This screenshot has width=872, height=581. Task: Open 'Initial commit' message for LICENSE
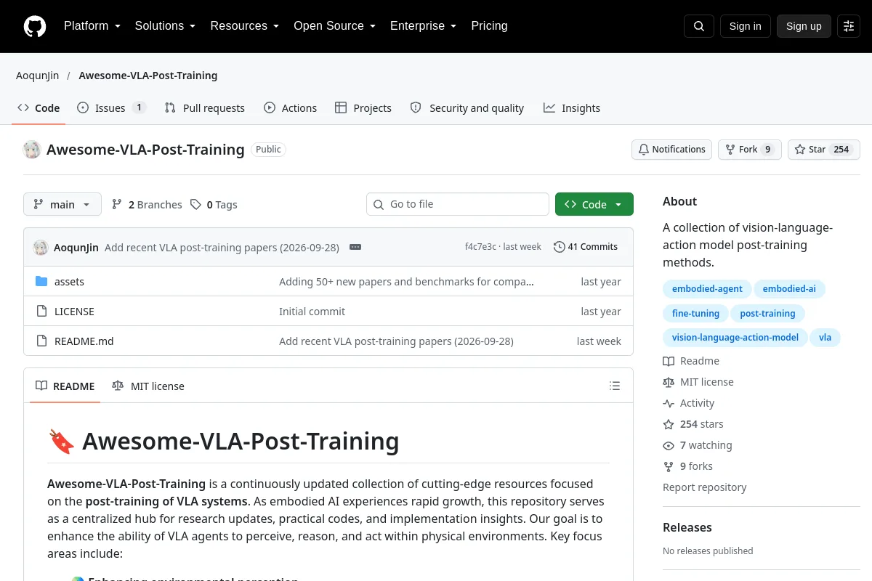(312, 312)
